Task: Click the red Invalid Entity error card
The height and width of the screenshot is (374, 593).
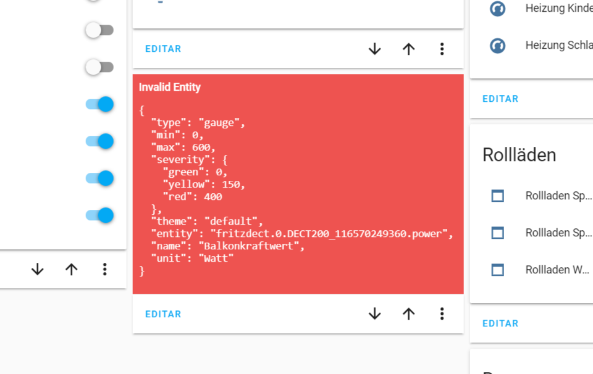Action: (298, 185)
